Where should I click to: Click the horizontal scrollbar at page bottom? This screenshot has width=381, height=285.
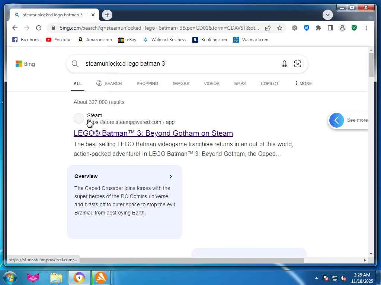pyautogui.click(x=192, y=260)
